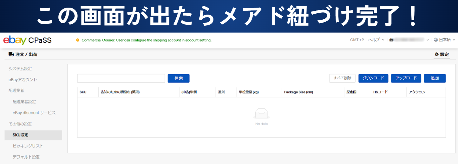Click the SKU search input field
The height and width of the screenshot is (164, 458).
click(x=121, y=78)
